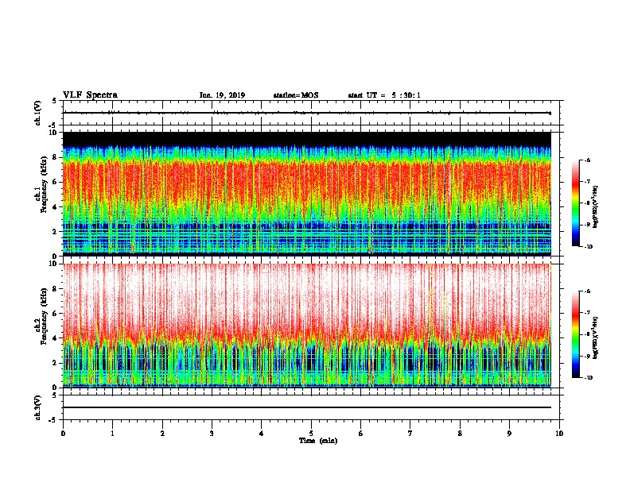Viewport: 630px width, 486px height.
Task: Click ch.2 frequency axis tick label "6"
Action: pyautogui.click(x=56, y=314)
